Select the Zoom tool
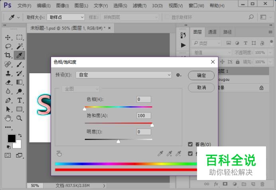 [x=20, y=118]
